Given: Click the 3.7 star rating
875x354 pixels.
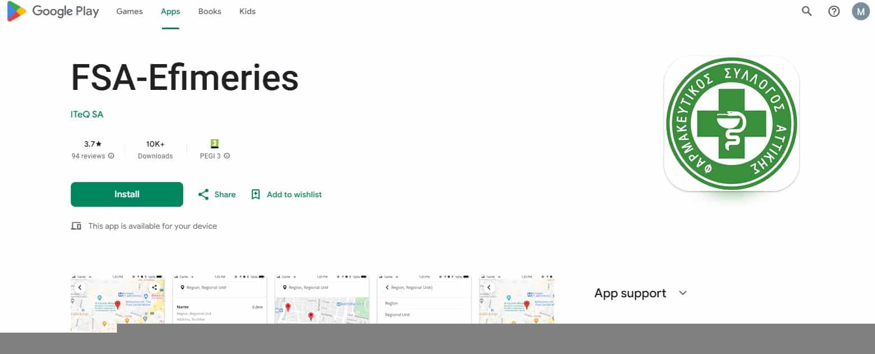Looking at the screenshot, I should [x=93, y=144].
